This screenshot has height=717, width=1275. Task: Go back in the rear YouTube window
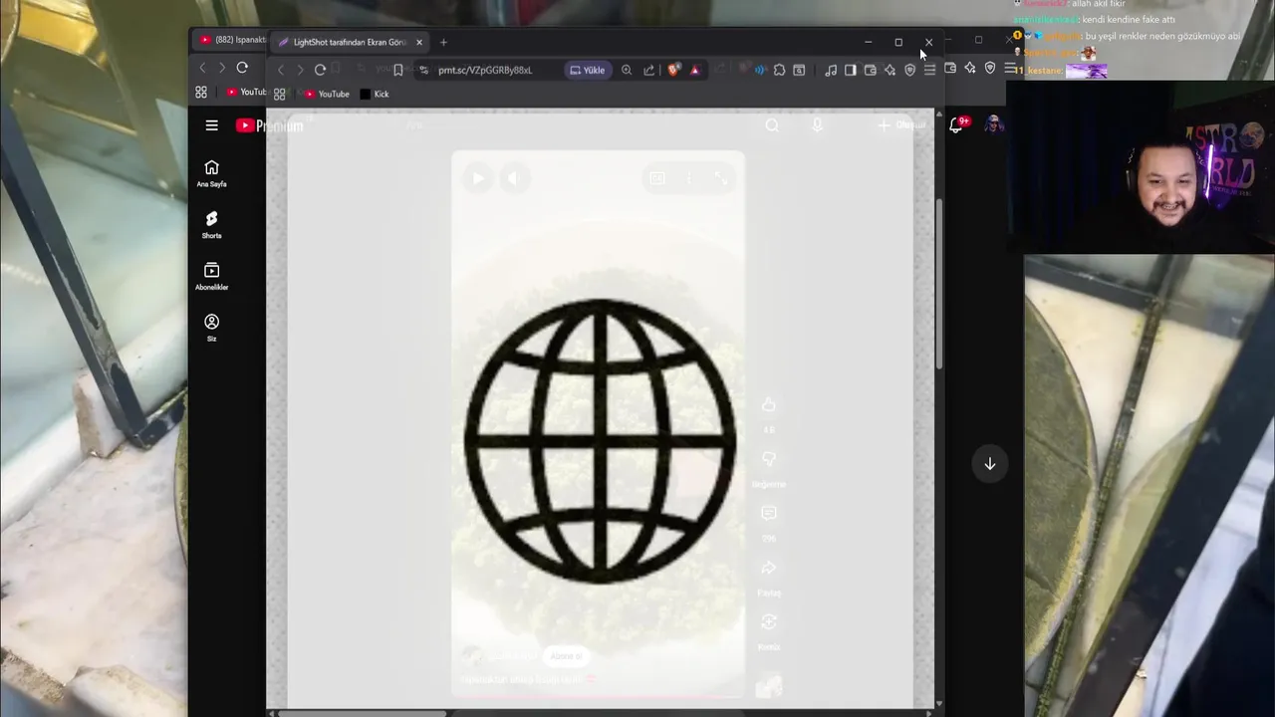click(202, 68)
